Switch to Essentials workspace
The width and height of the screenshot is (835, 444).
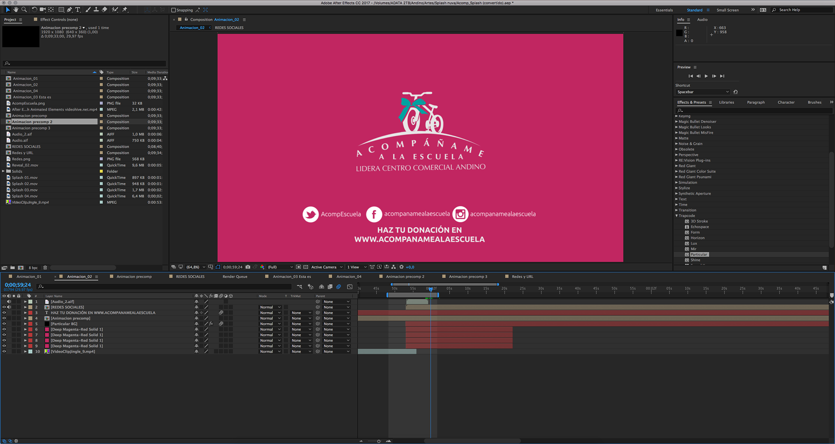(x=664, y=10)
